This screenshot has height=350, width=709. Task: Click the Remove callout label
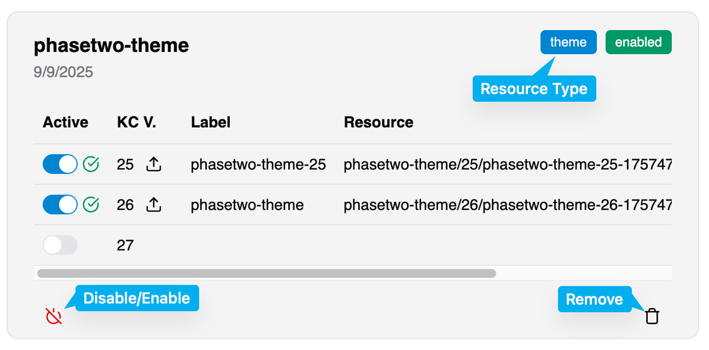coord(594,299)
